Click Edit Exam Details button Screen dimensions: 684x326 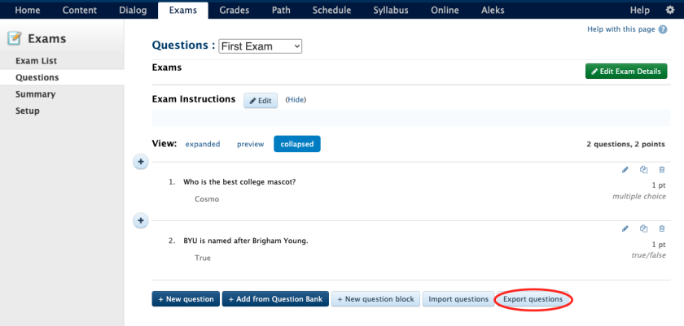[x=626, y=72]
